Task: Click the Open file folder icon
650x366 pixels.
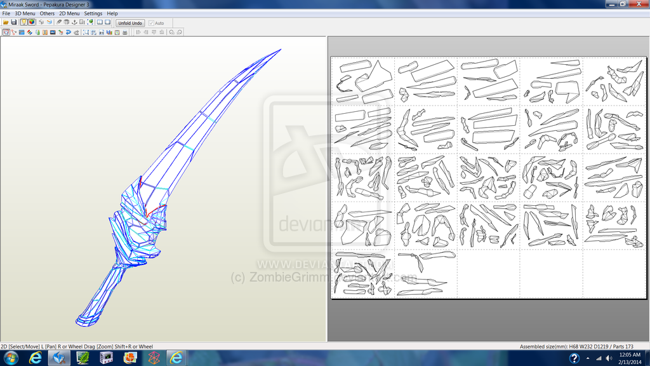Action: point(6,22)
